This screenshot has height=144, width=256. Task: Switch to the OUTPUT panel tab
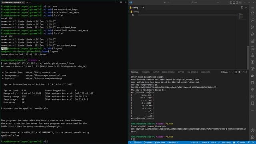point(156,72)
